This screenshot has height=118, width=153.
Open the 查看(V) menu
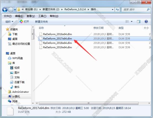31,16
